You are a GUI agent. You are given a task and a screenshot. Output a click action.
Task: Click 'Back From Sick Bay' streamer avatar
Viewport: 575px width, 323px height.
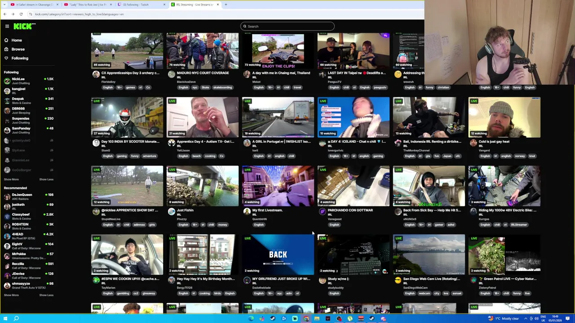click(x=398, y=212)
